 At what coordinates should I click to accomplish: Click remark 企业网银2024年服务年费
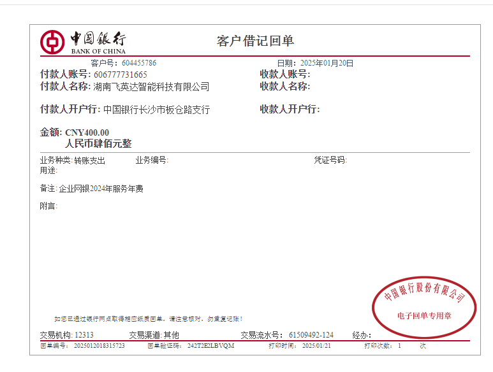(101, 189)
